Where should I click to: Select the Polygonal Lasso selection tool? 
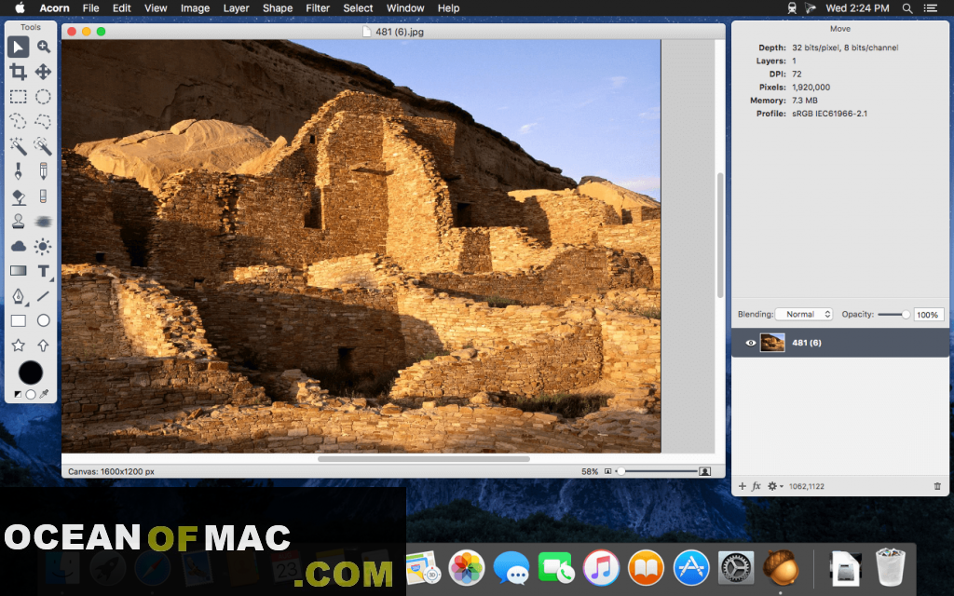click(x=43, y=122)
